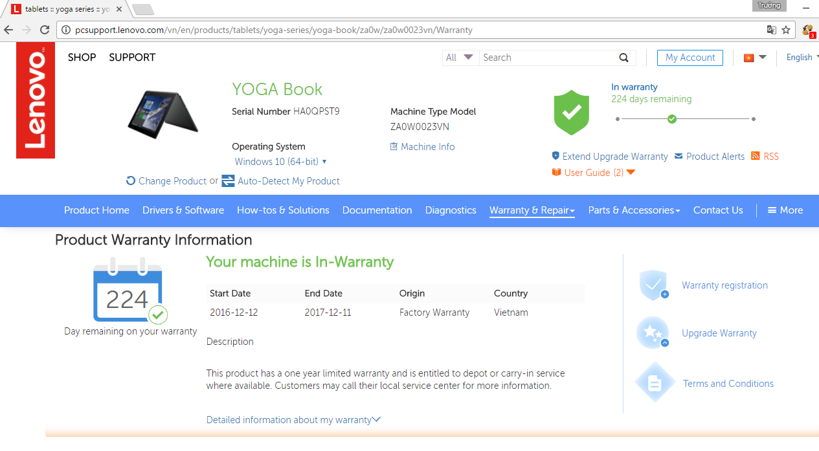Click the serial number HA0QPST9
This screenshot has height=451, width=819.
[317, 111]
